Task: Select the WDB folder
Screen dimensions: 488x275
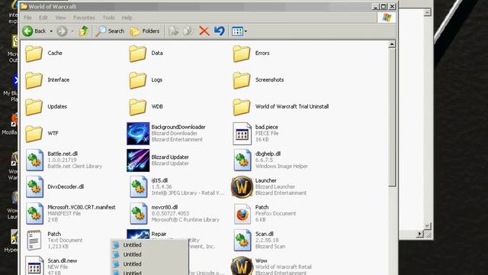Action: point(146,107)
